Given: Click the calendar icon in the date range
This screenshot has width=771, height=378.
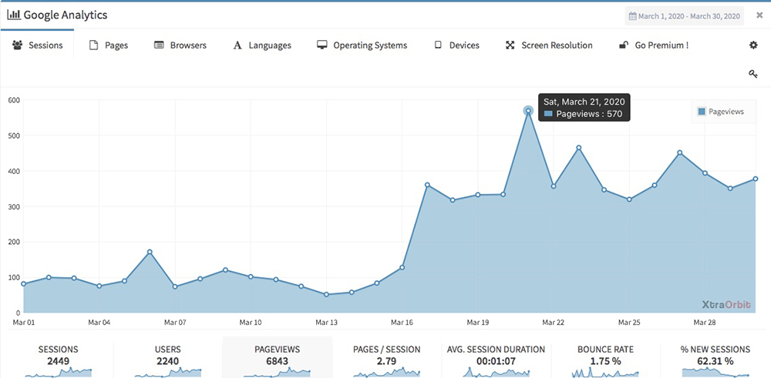Looking at the screenshot, I should coord(633,16).
